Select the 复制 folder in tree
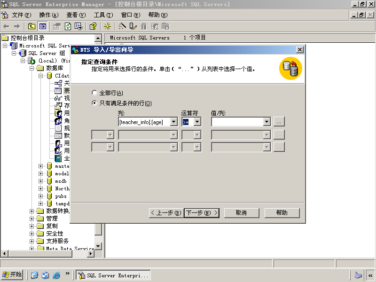Viewport: 376px width, 282px height. coord(52,226)
